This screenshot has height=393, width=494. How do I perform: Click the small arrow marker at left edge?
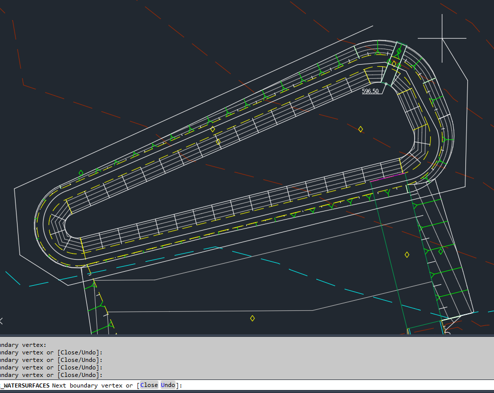click(x=2, y=321)
